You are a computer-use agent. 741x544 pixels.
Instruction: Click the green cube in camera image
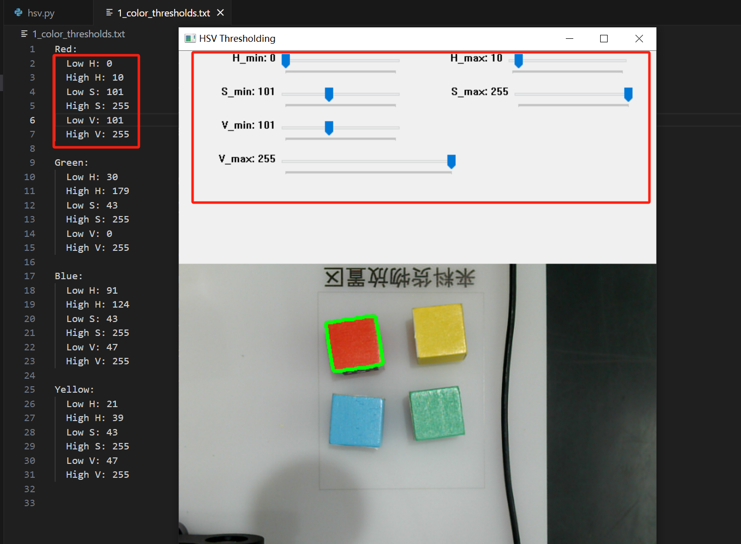click(436, 414)
